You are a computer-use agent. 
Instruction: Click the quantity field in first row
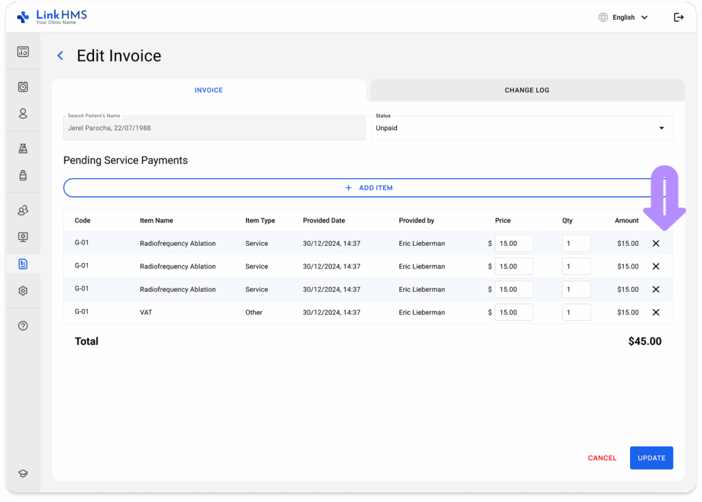576,243
